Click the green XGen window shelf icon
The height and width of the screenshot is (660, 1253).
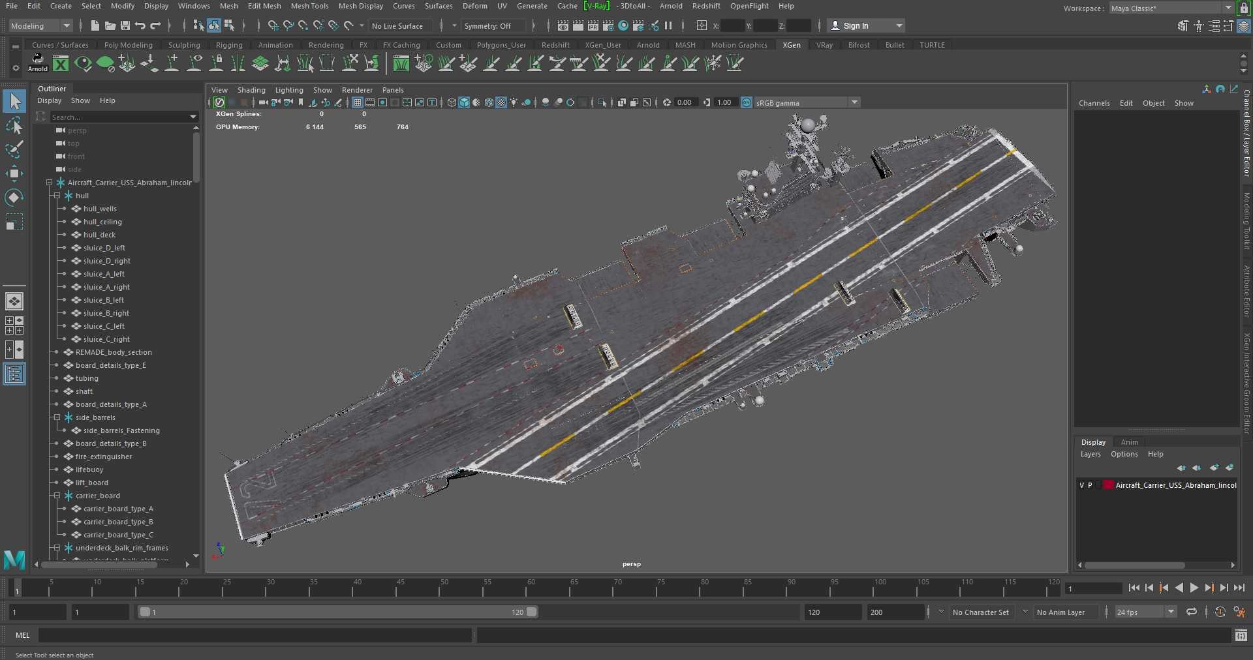(x=61, y=63)
